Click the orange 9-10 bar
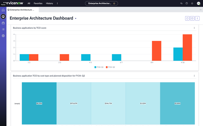203x126 pixels. tap(187, 47)
